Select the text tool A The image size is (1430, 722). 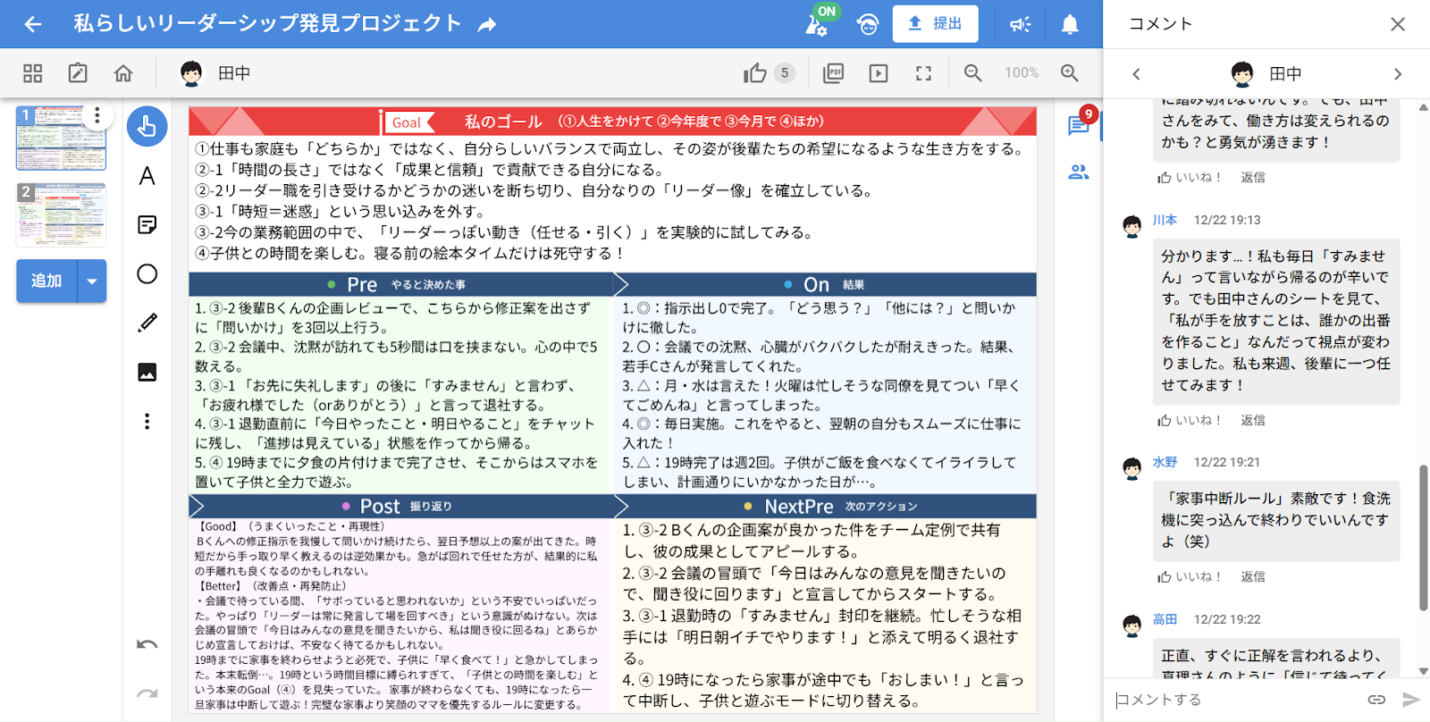click(147, 176)
